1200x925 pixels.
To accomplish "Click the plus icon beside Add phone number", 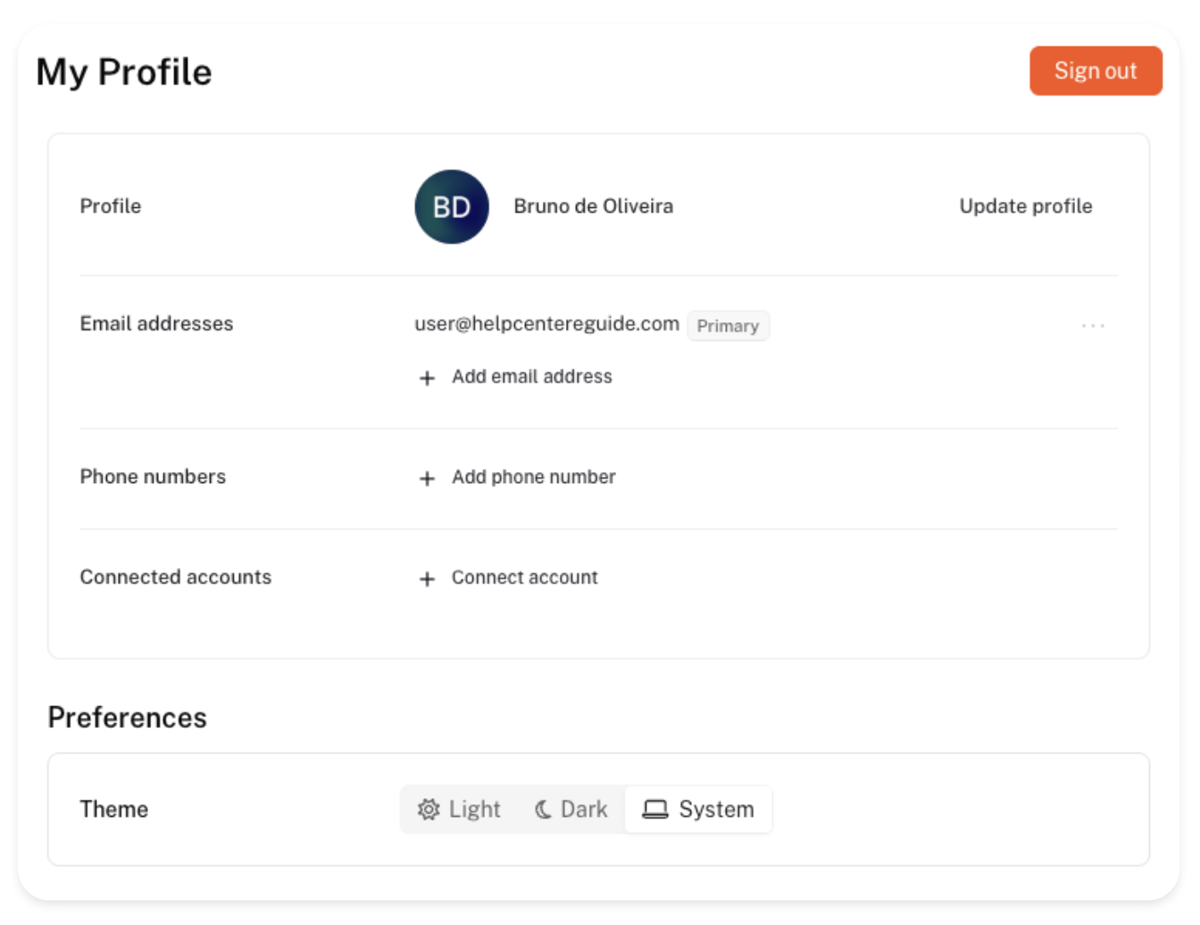I will (x=428, y=479).
